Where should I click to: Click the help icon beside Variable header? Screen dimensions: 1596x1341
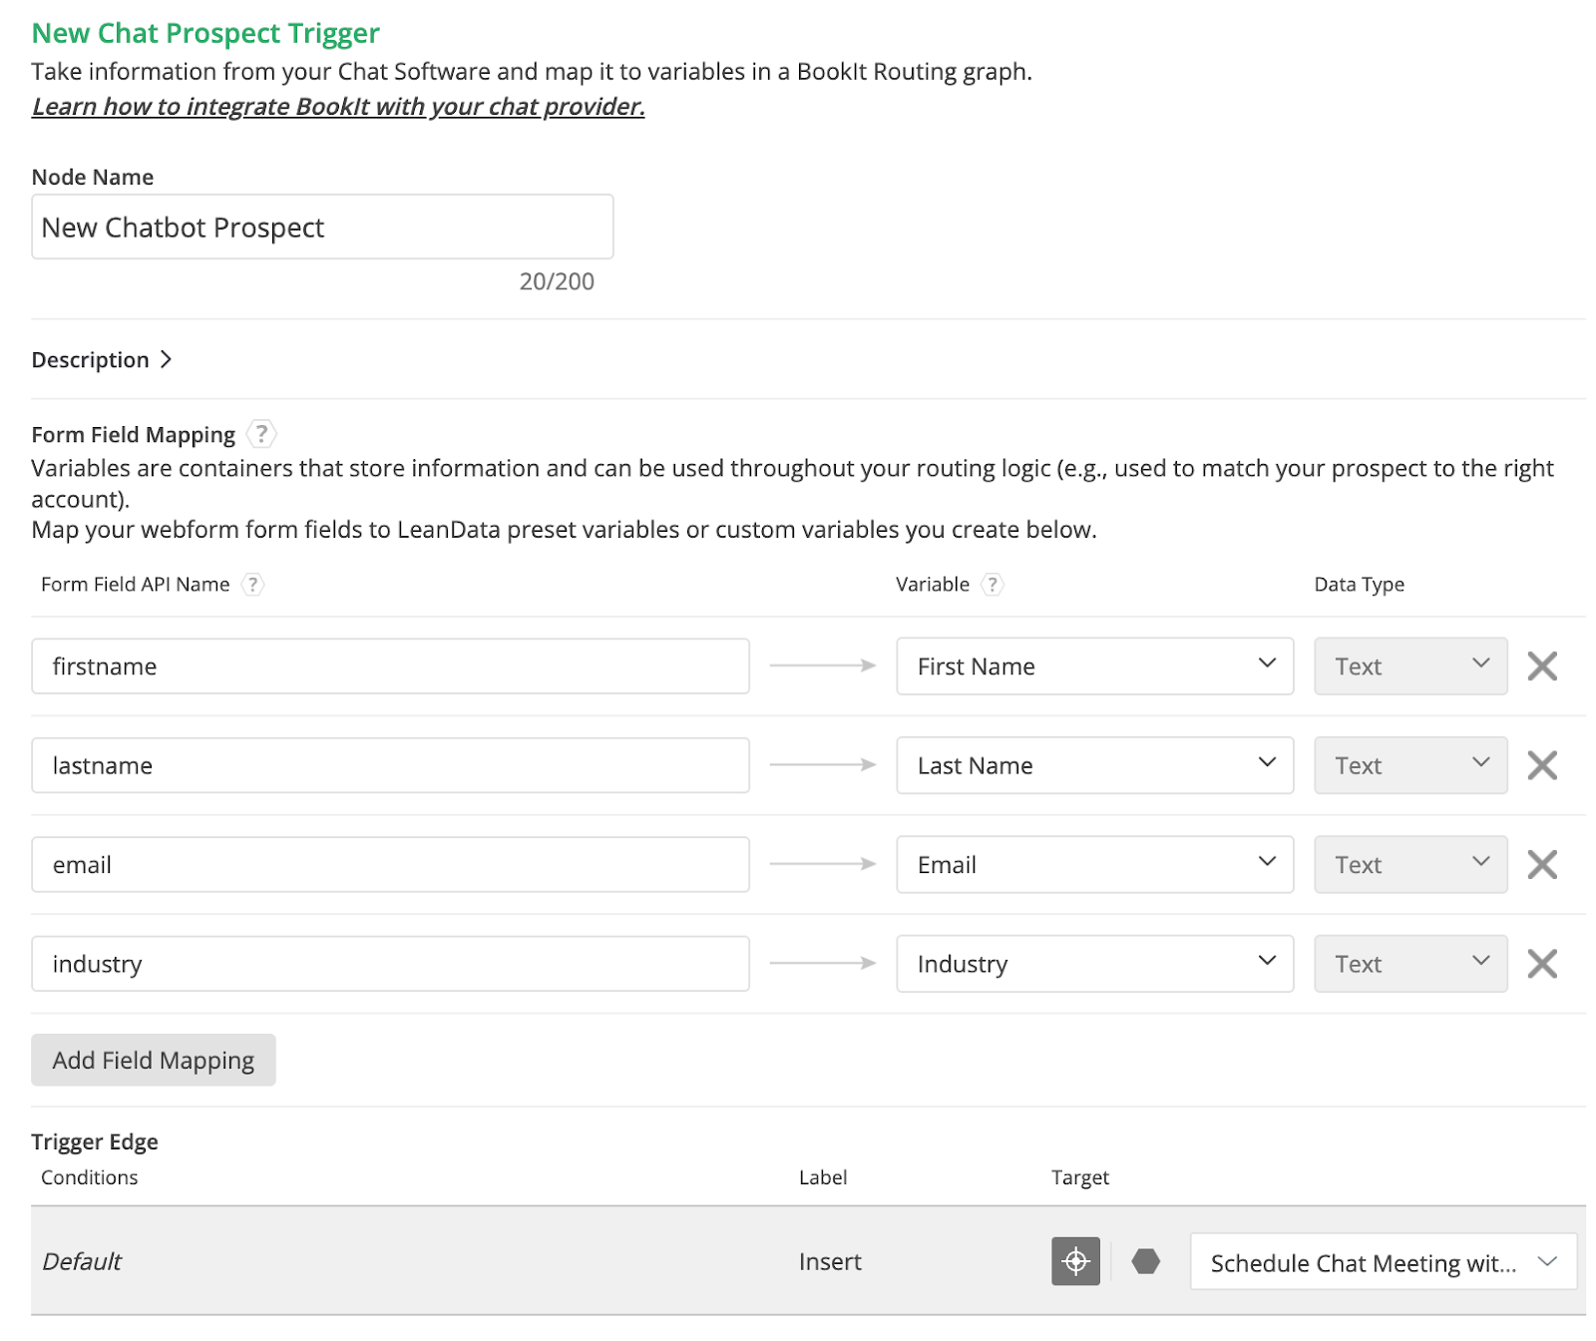coord(992,585)
